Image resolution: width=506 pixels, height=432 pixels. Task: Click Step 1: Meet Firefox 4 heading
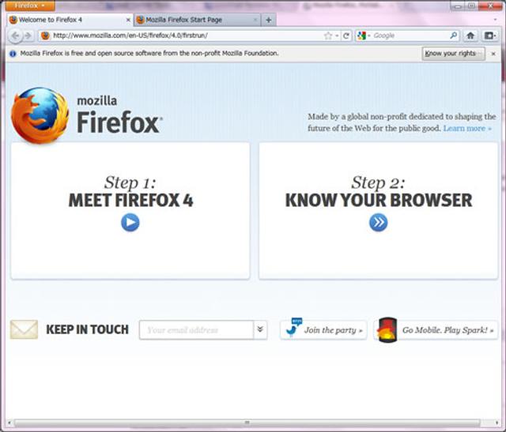(130, 192)
